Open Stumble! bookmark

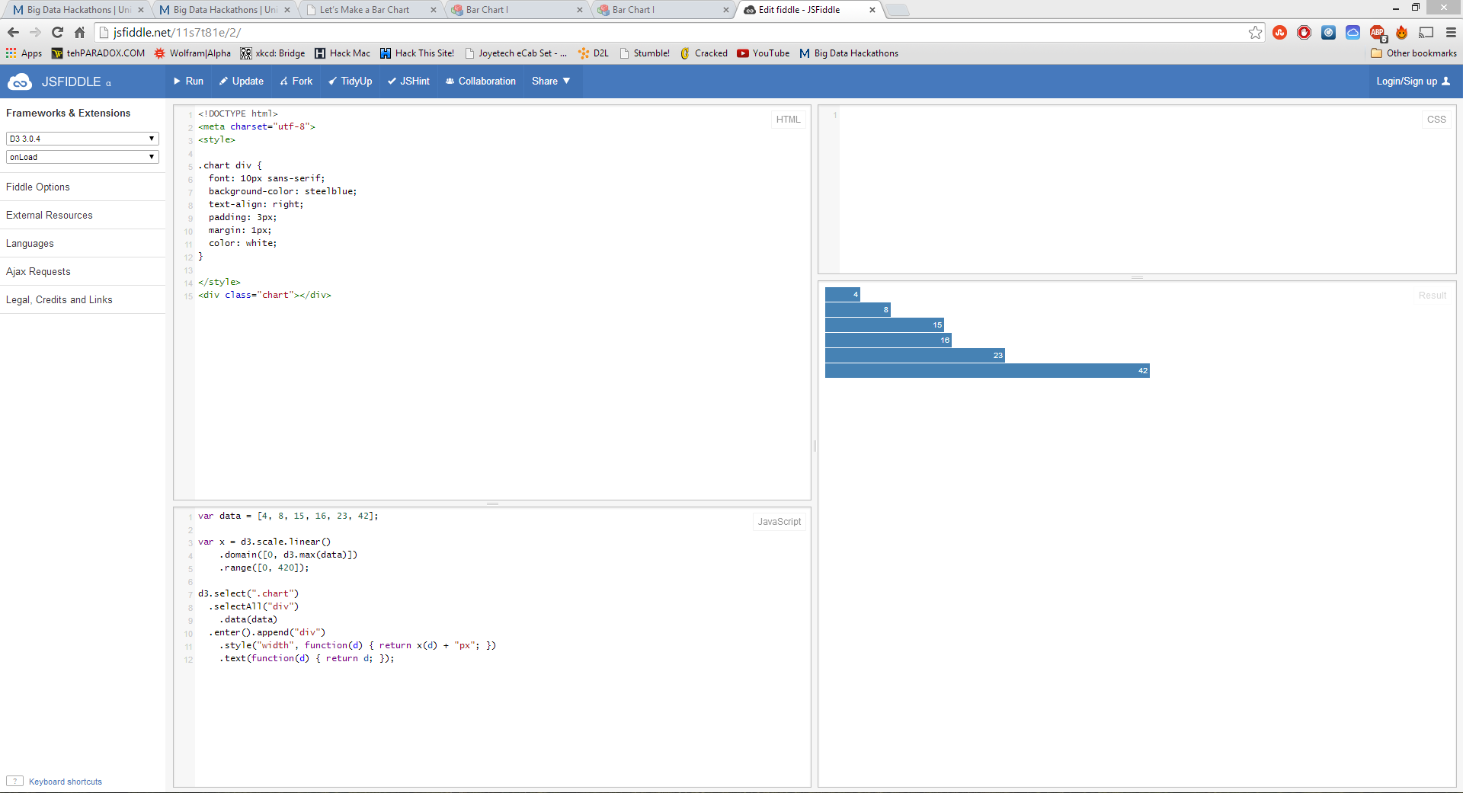click(x=645, y=53)
